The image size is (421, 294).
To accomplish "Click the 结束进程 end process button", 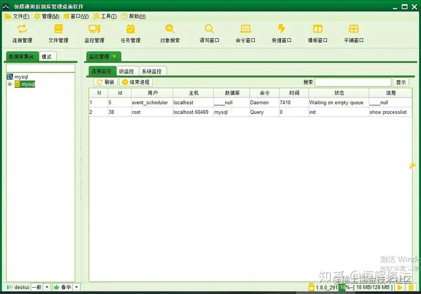I will pos(136,82).
